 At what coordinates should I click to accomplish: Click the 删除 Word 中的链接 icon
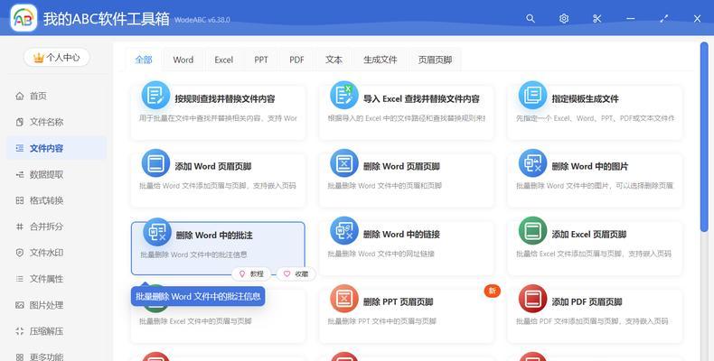click(x=344, y=230)
